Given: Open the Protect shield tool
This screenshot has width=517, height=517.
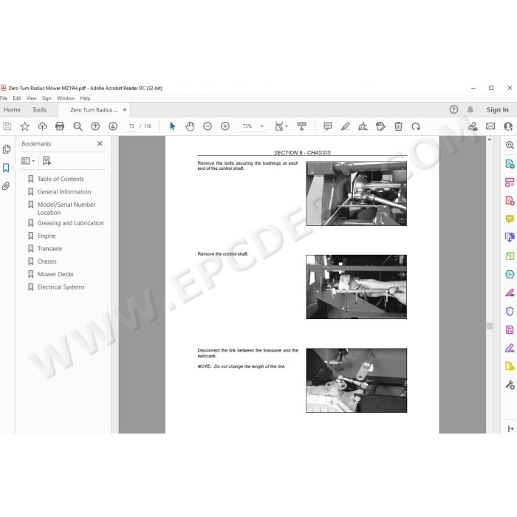Looking at the screenshot, I should coord(510,311).
